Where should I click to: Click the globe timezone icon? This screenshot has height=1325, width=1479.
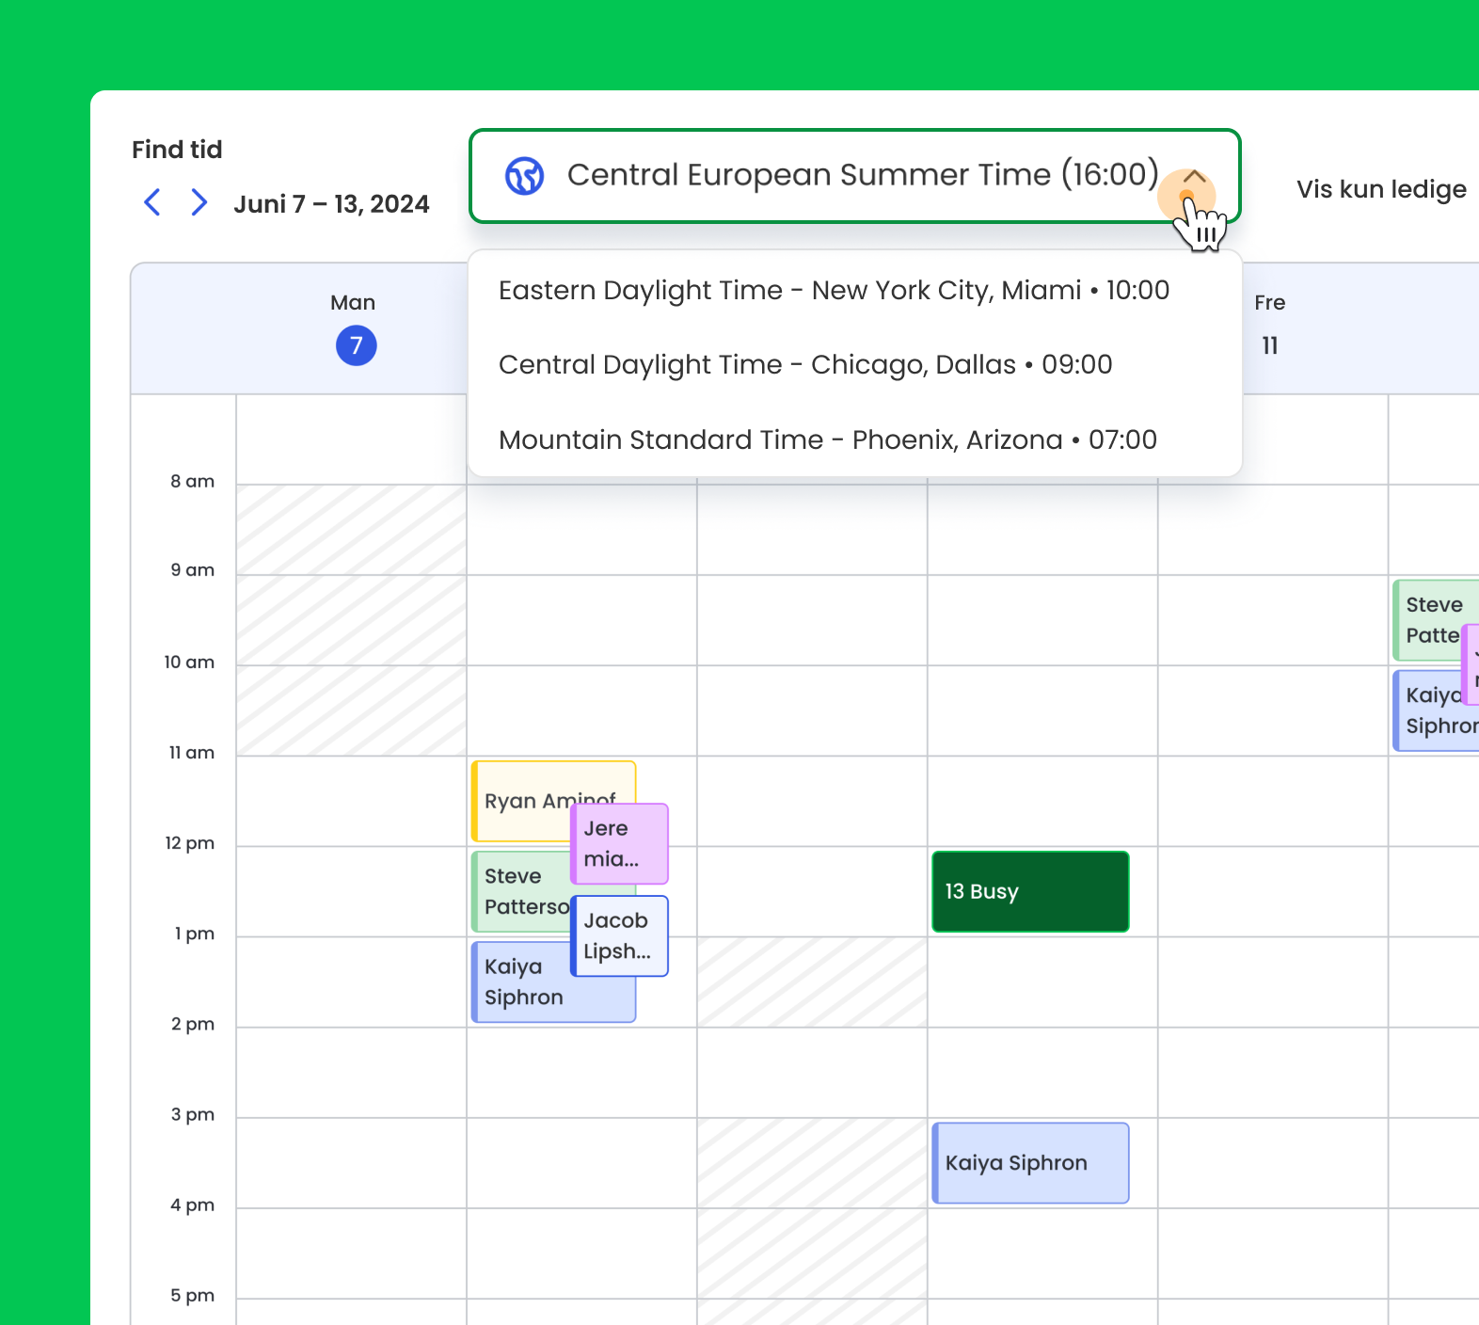tap(524, 176)
